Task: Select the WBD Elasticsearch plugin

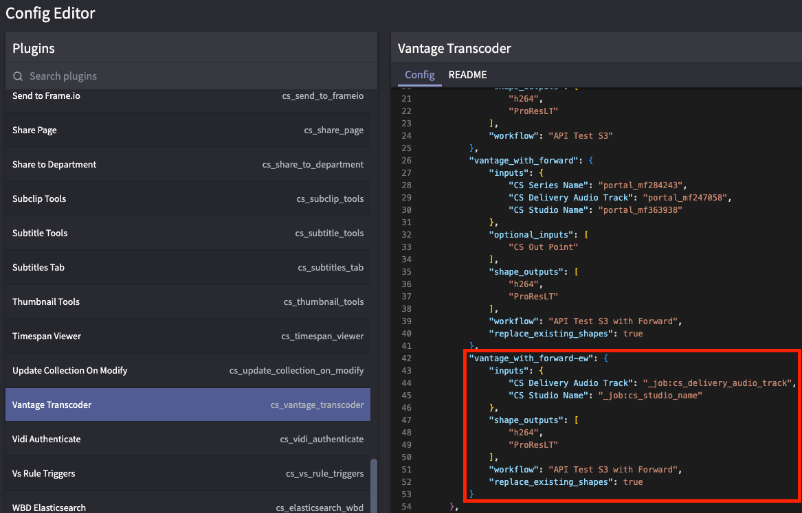Action: tap(188, 503)
